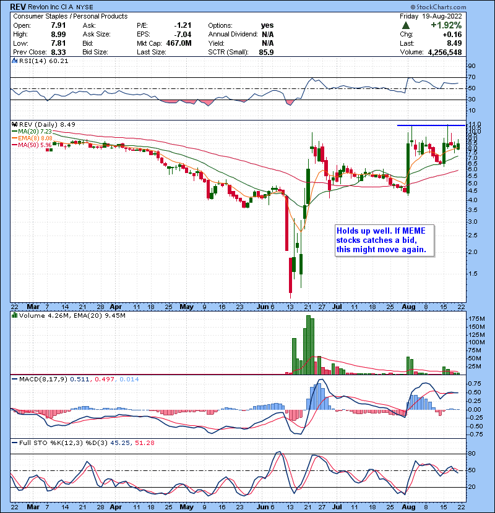Click the 90 level on the RSI axis
This screenshot has height=513, width=495.
(x=471, y=66)
